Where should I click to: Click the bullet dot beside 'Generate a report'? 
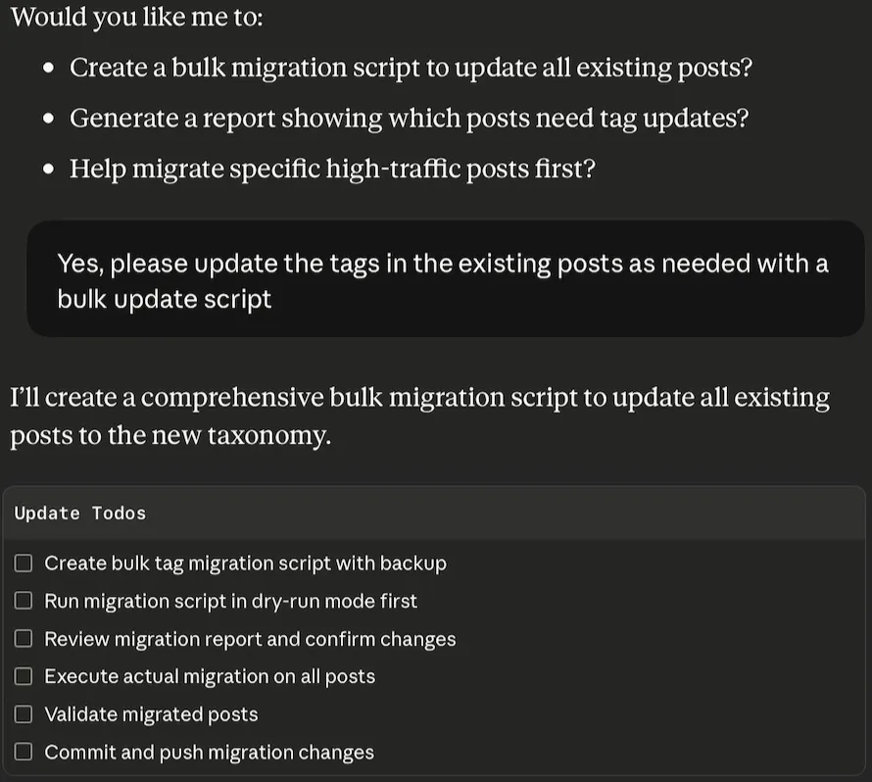click(x=49, y=120)
